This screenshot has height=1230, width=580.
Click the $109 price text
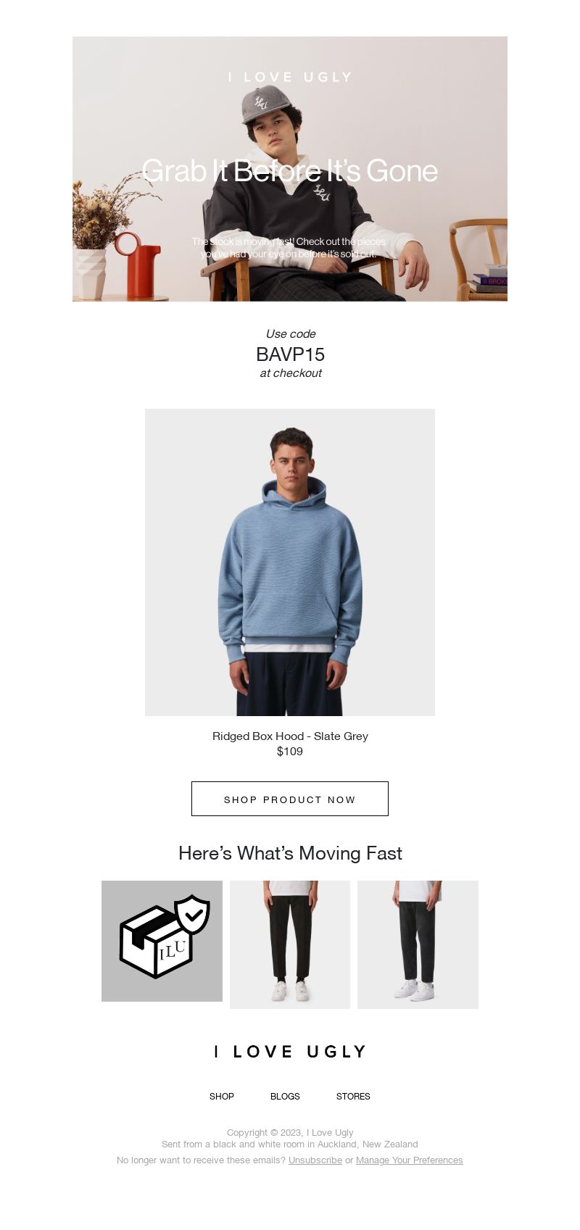point(290,752)
